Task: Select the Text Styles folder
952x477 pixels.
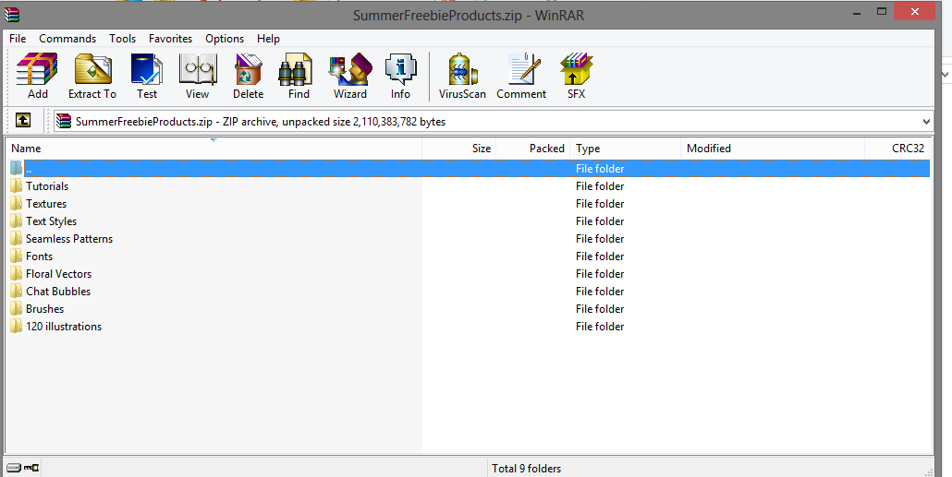Action: point(51,221)
